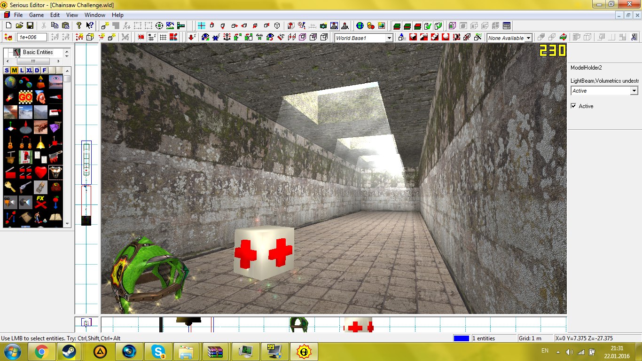Viewport: 642px width, 361px height.
Task: Paste from clipboard
Action: (x=65, y=25)
